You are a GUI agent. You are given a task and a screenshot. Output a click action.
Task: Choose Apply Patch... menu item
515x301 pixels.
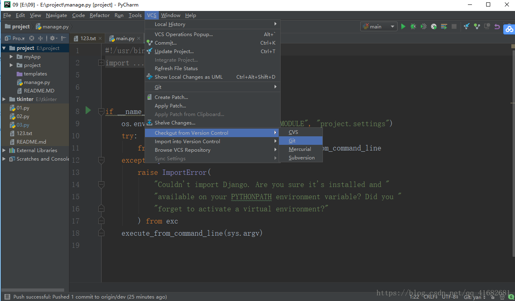pyautogui.click(x=213, y=106)
